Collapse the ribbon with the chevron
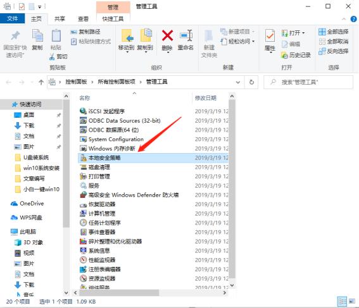Screen dimensions: 359x308 344,19
